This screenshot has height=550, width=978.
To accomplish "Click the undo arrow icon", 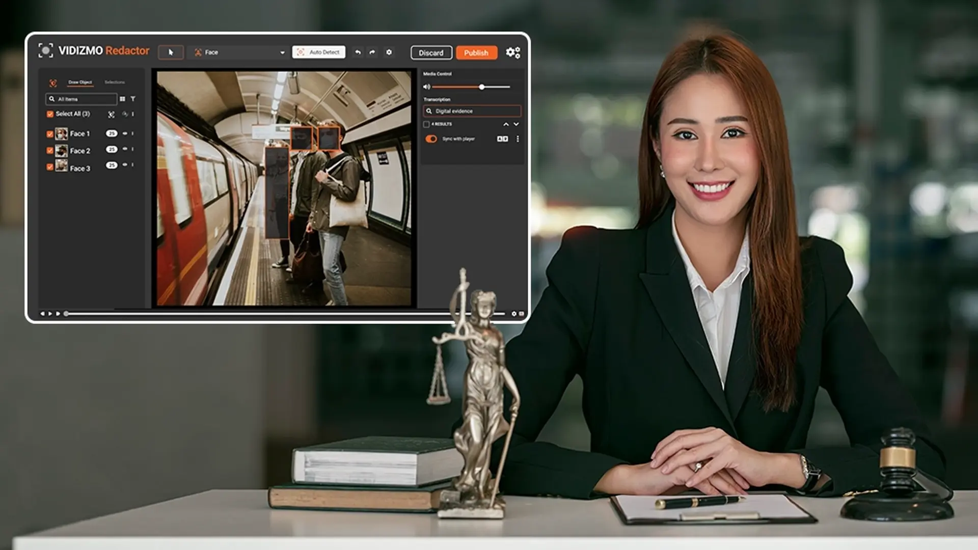I will pos(358,52).
